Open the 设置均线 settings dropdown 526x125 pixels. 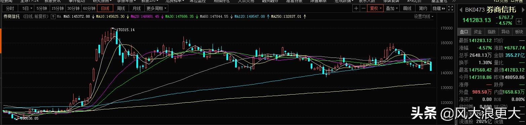click(x=424, y=16)
